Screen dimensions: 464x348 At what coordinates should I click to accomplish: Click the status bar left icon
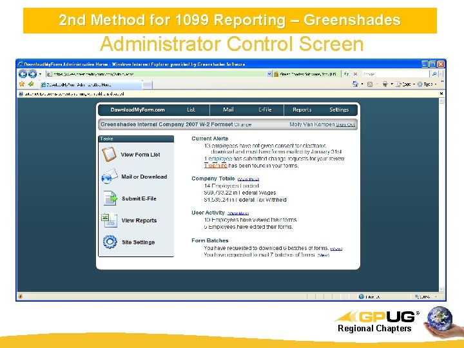(20, 296)
